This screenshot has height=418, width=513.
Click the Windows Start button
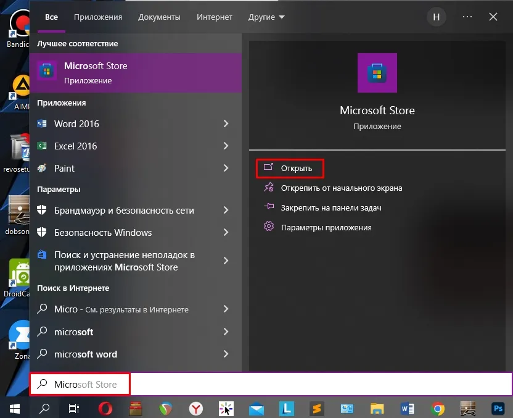(x=15, y=409)
